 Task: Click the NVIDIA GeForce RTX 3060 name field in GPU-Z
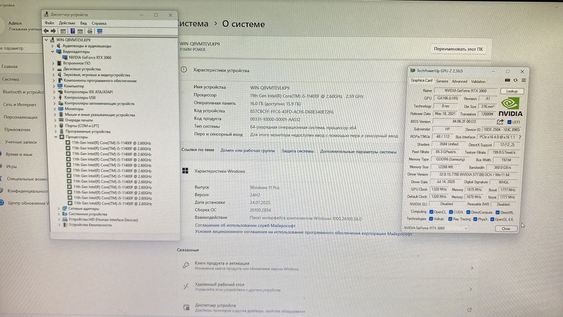466,91
